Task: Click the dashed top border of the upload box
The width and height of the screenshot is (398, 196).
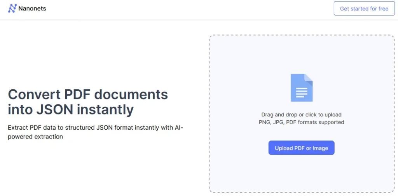Action: (x=301, y=35)
